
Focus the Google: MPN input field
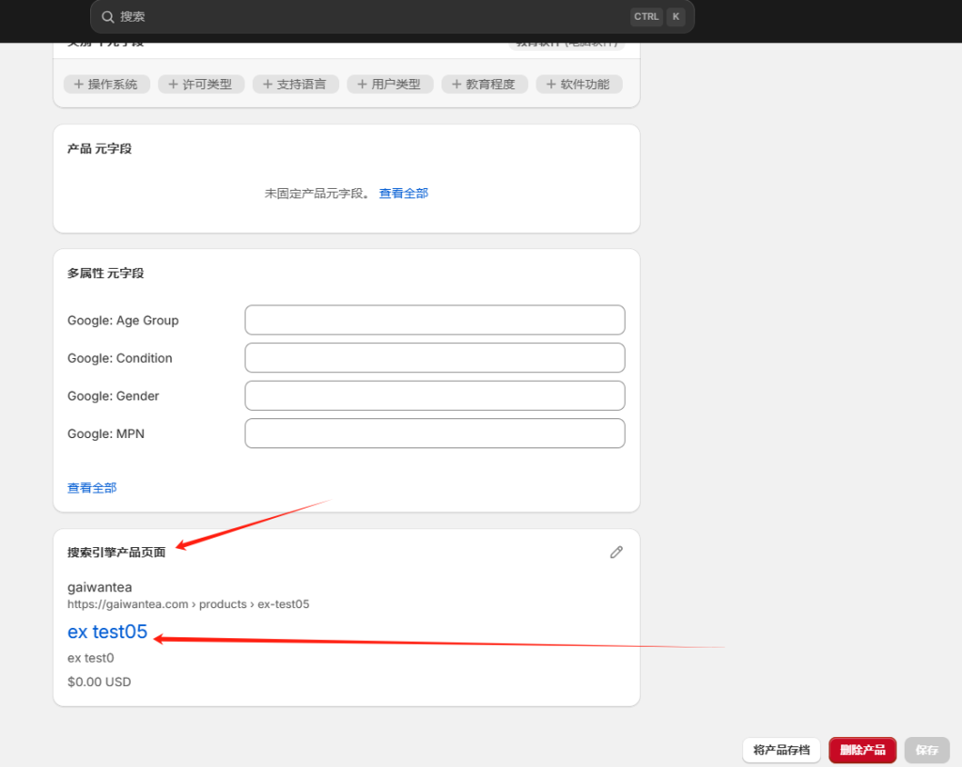pos(434,432)
